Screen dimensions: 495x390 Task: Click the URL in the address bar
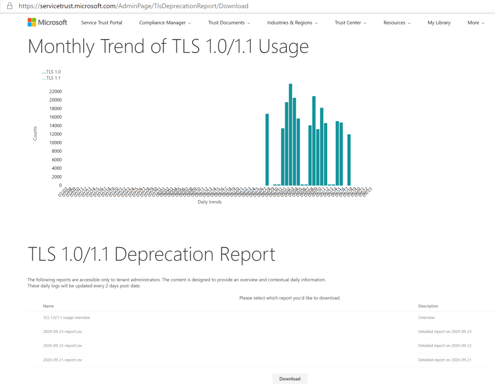pos(133,6)
